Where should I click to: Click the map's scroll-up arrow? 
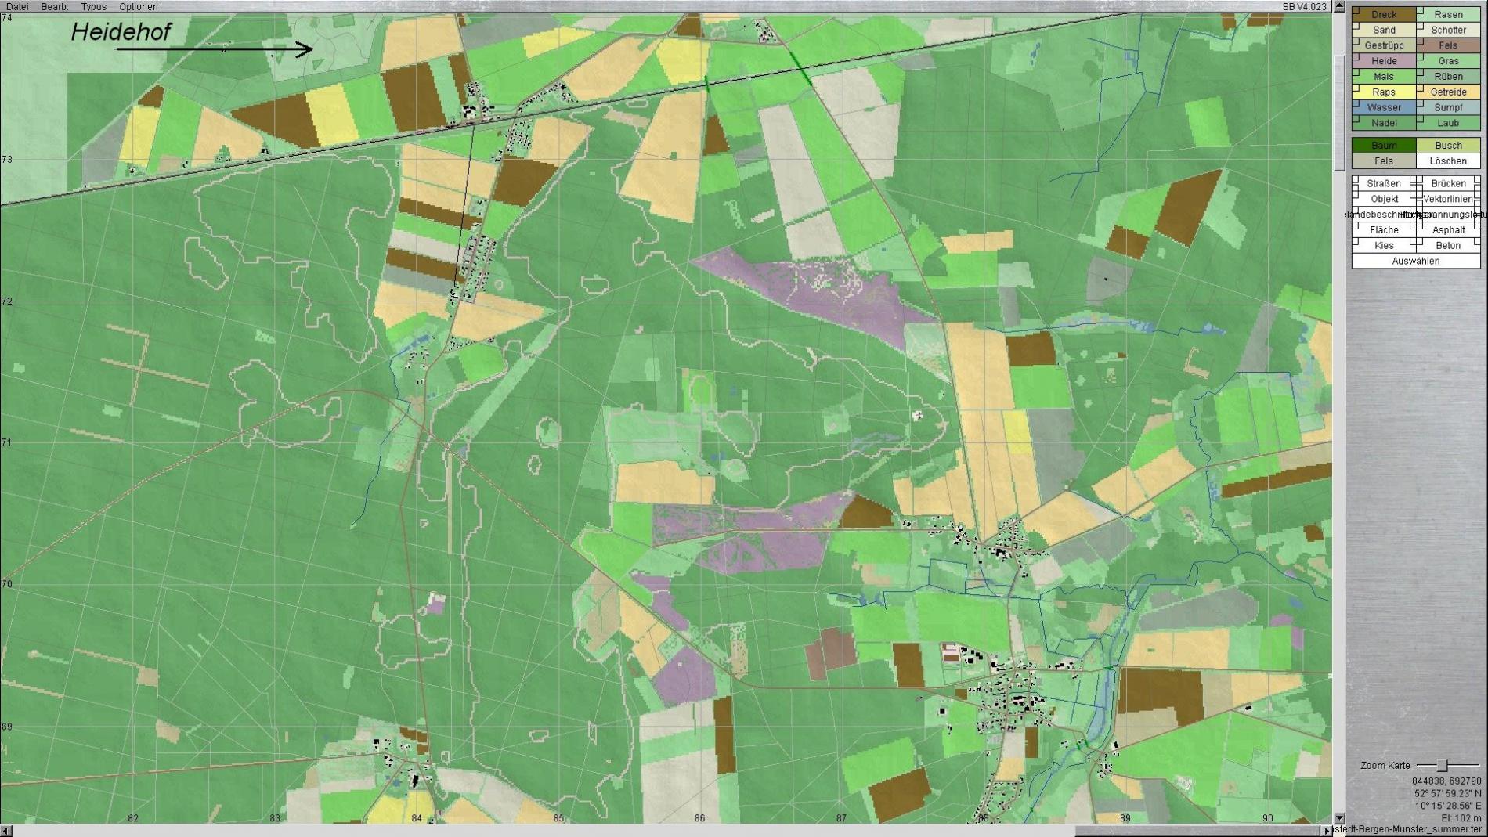coord(1339,6)
